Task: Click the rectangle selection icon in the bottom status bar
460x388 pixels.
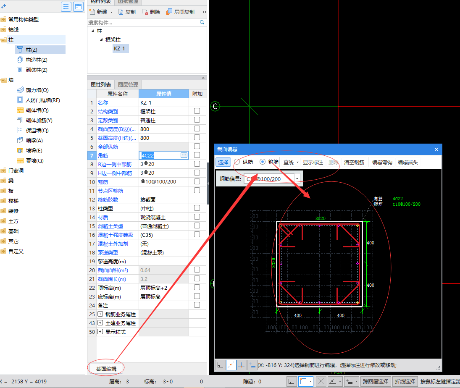Action: tap(303, 381)
